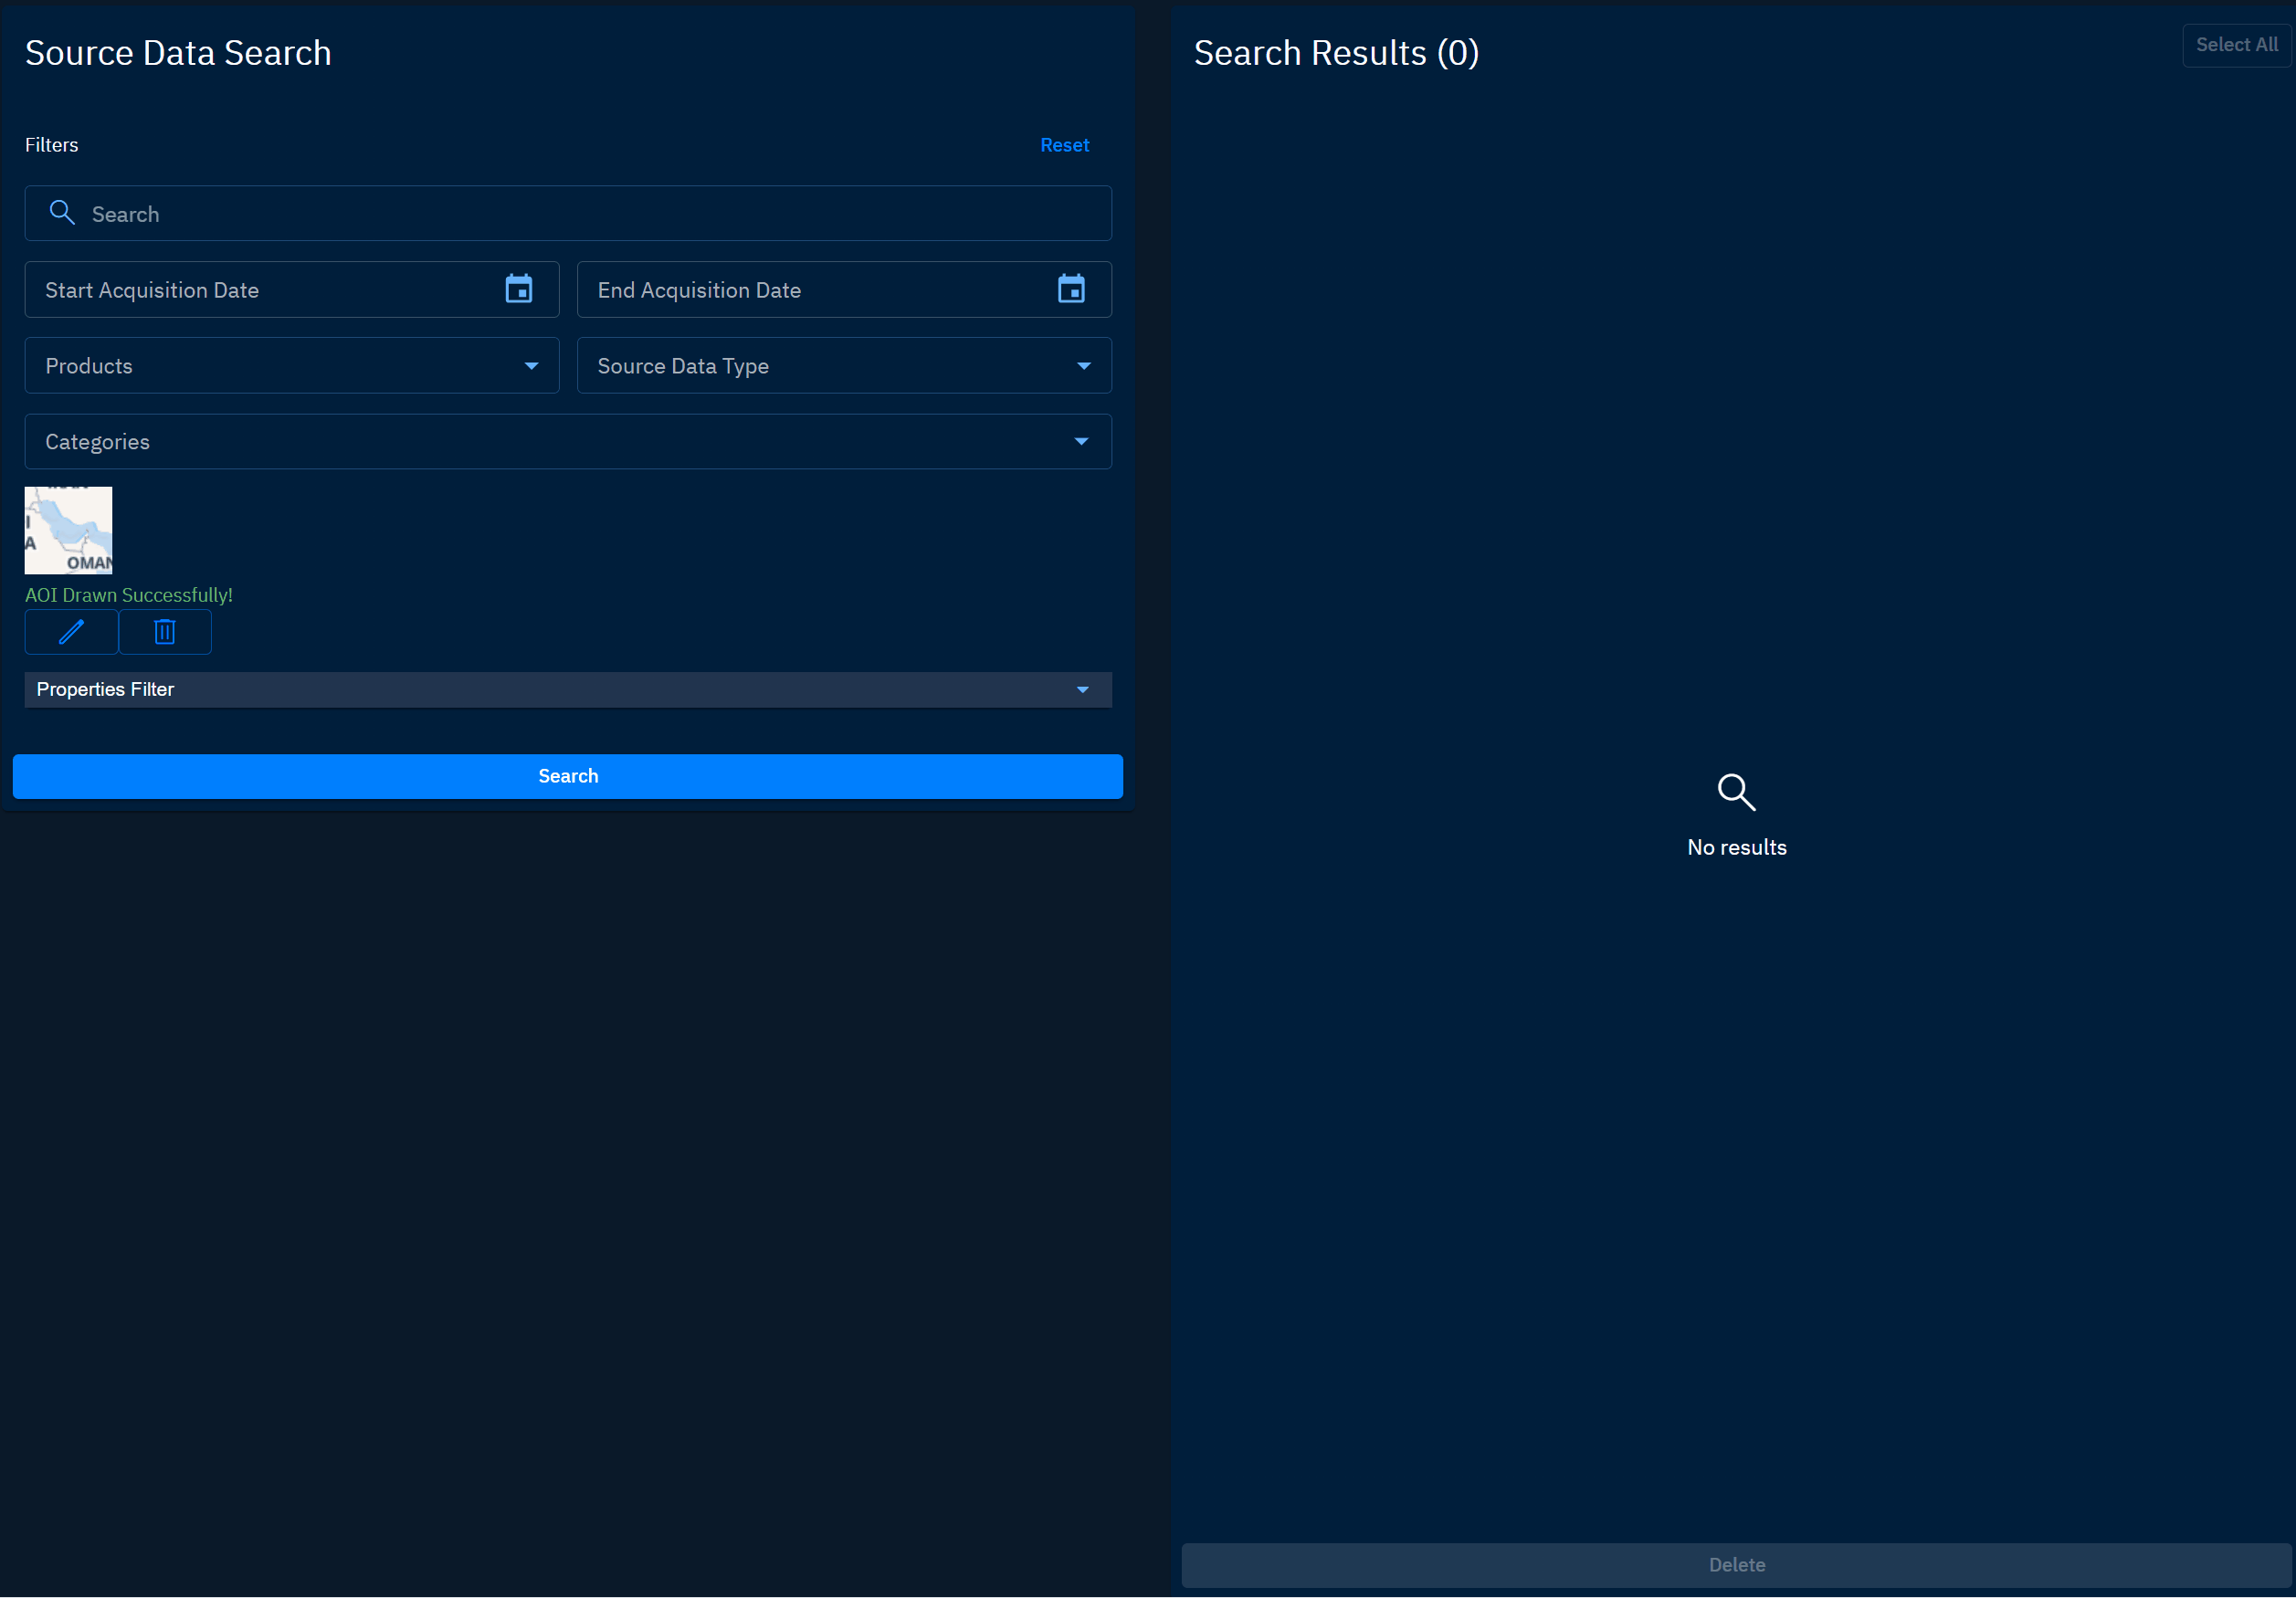The height and width of the screenshot is (1598, 2296).
Task: Expand the Properties Filter section
Action: pos(567,690)
